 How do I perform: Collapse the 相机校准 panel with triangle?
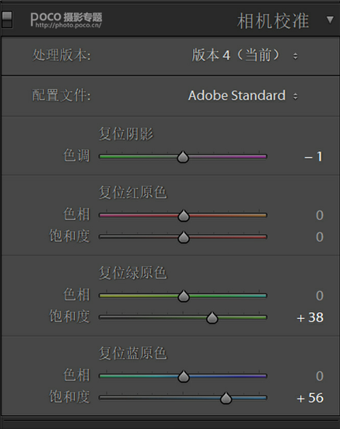click(330, 20)
